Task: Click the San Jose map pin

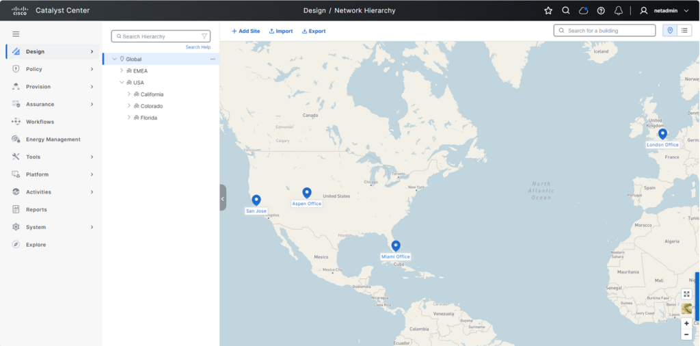Action: (256, 200)
